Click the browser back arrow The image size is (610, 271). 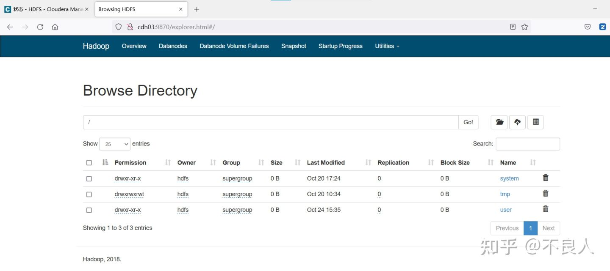coord(10,27)
